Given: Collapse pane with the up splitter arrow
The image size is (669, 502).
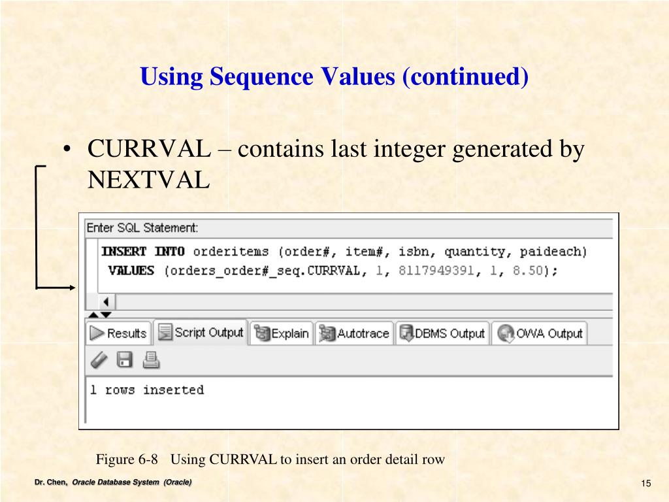Looking at the screenshot, I should (x=93, y=315).
